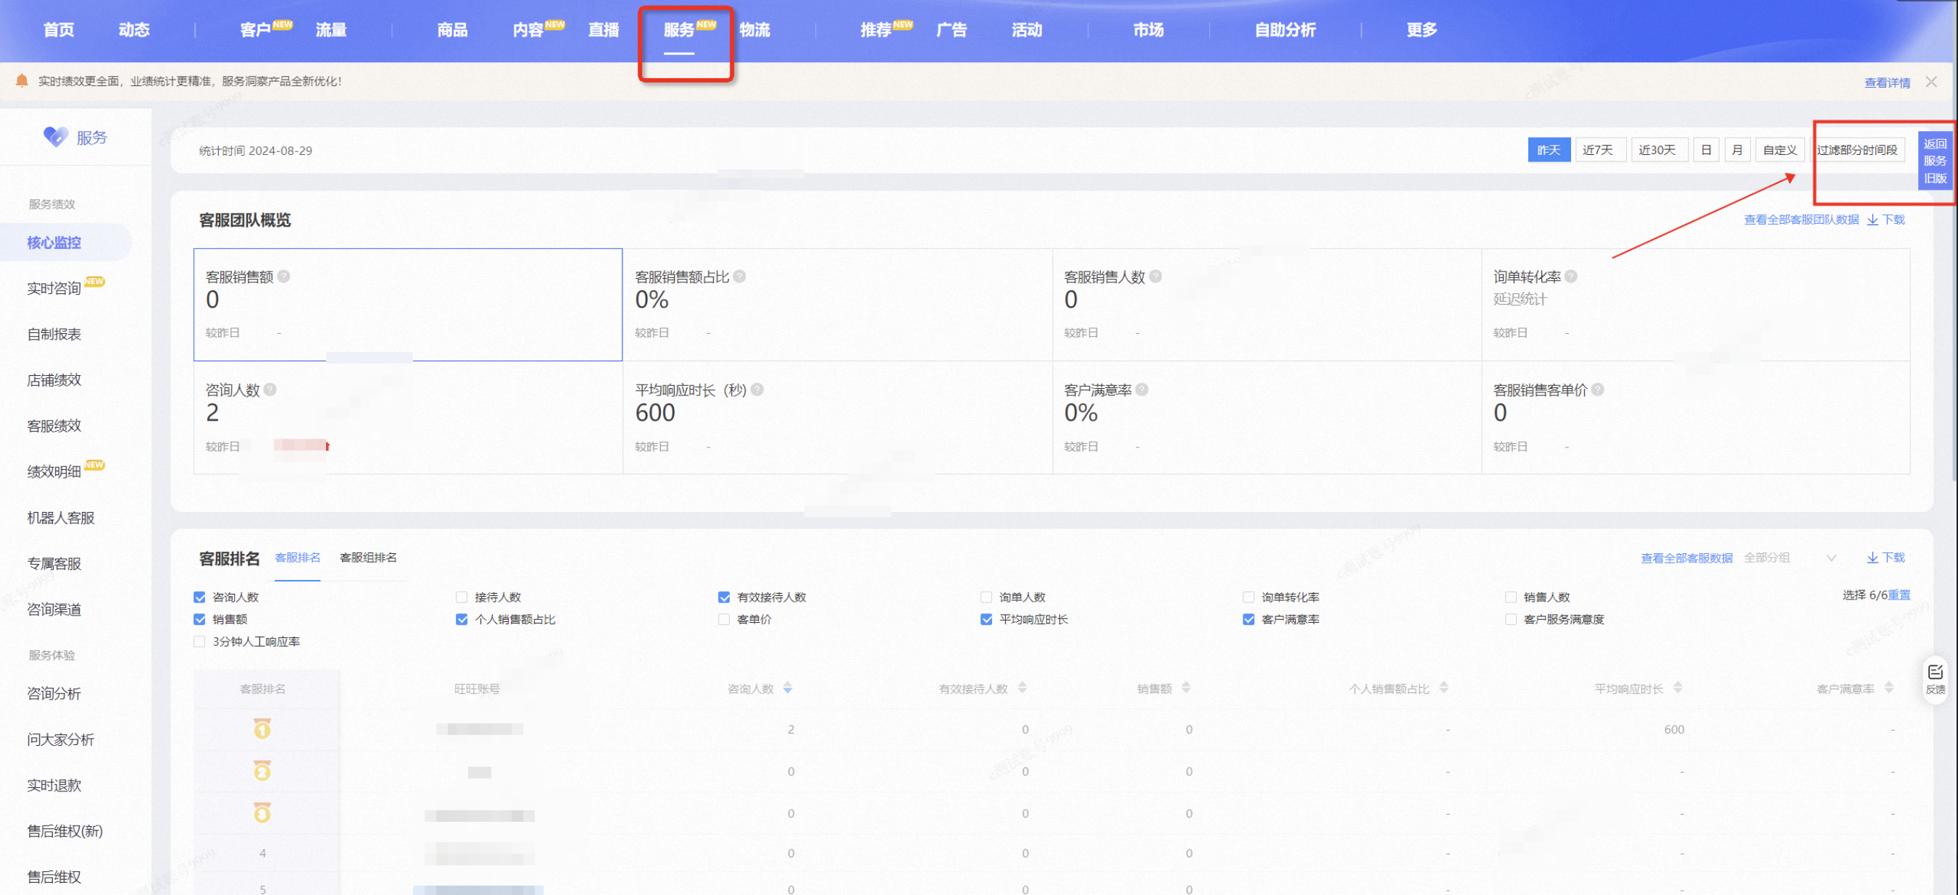This screenshot has width=1958, height=895.
Task: Click the 反馈 feedback icon
Action: pos(1934,678)
